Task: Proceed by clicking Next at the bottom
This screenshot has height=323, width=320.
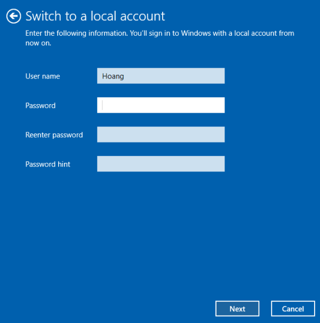Action: tap(237, 309)
